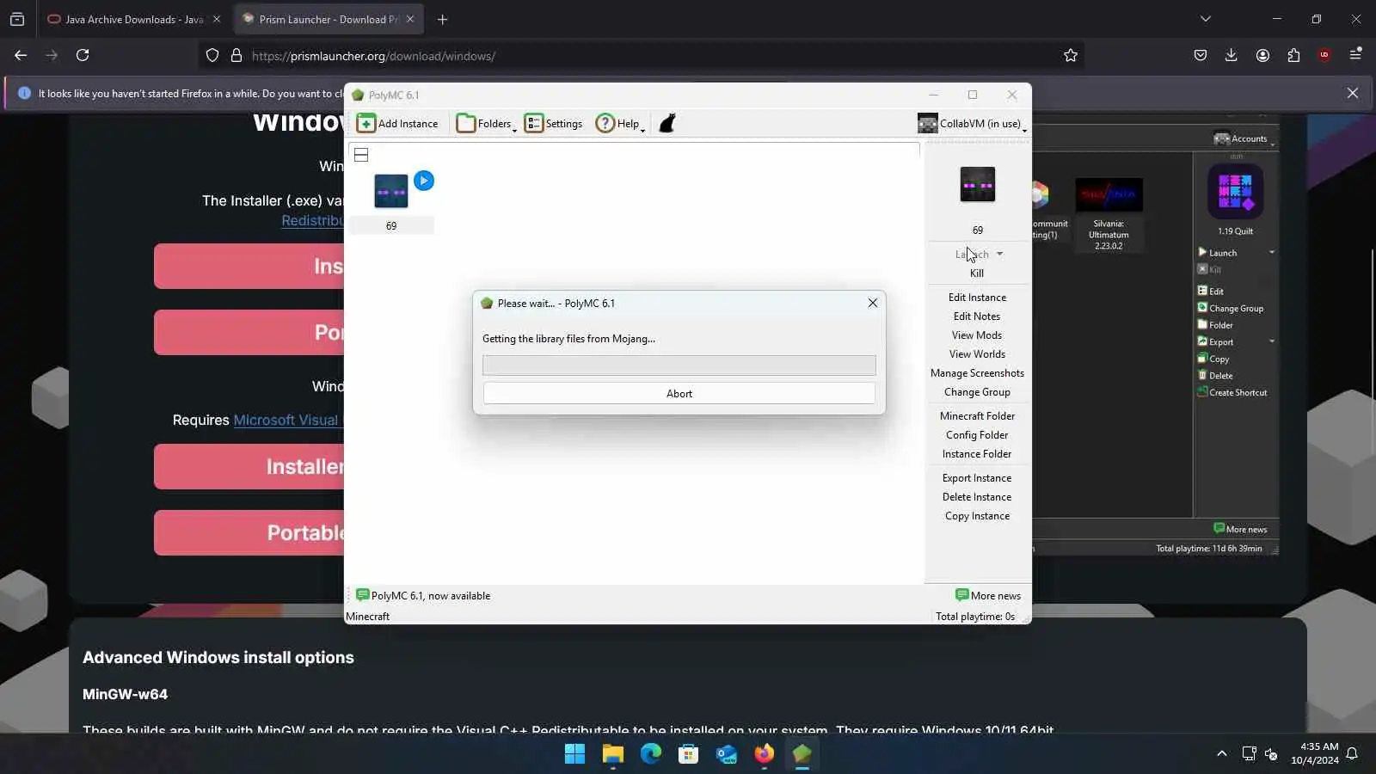
Task: Open the Folders menu in PolyMC
Action: coord(486,124)
